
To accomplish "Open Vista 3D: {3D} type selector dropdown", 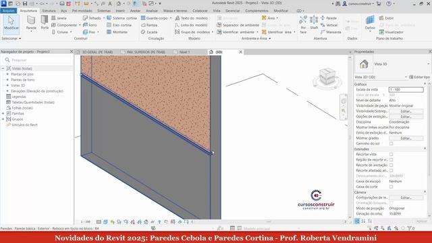I will (406, 77).
